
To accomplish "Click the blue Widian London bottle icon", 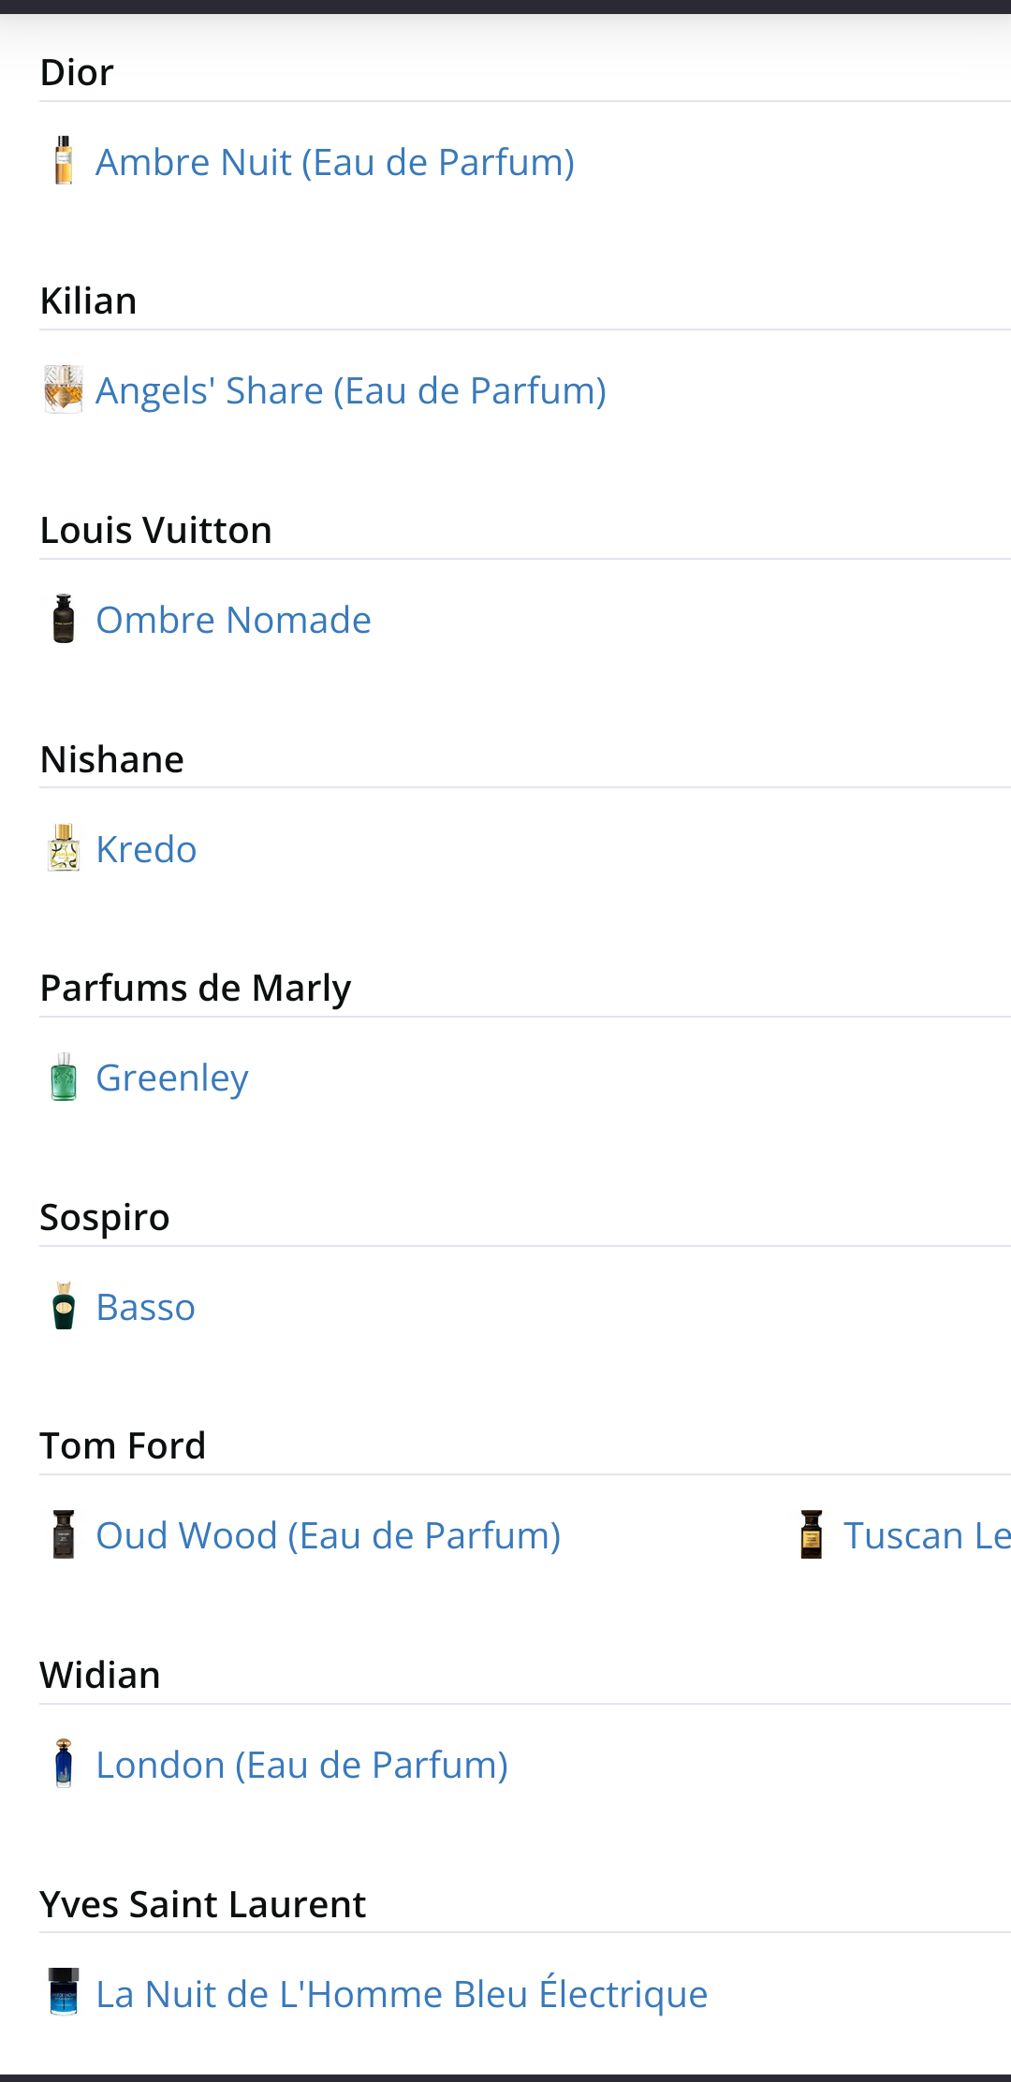I will [x=64, y=1764].
